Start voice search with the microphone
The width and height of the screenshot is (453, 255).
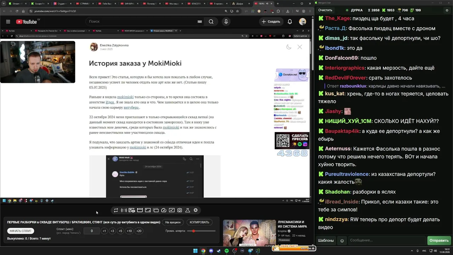tap(226, 22)
